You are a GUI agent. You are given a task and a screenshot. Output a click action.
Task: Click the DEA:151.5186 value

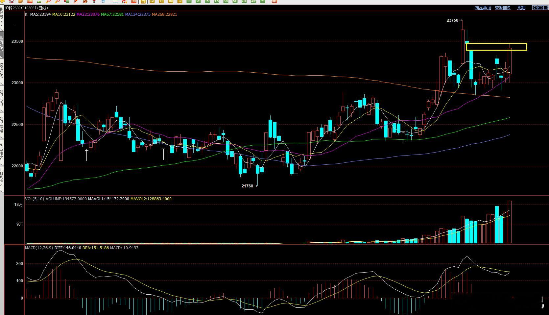click(x=95, y=248)
